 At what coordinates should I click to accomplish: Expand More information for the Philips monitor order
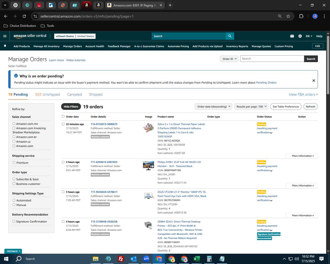(x=302, y=186)
